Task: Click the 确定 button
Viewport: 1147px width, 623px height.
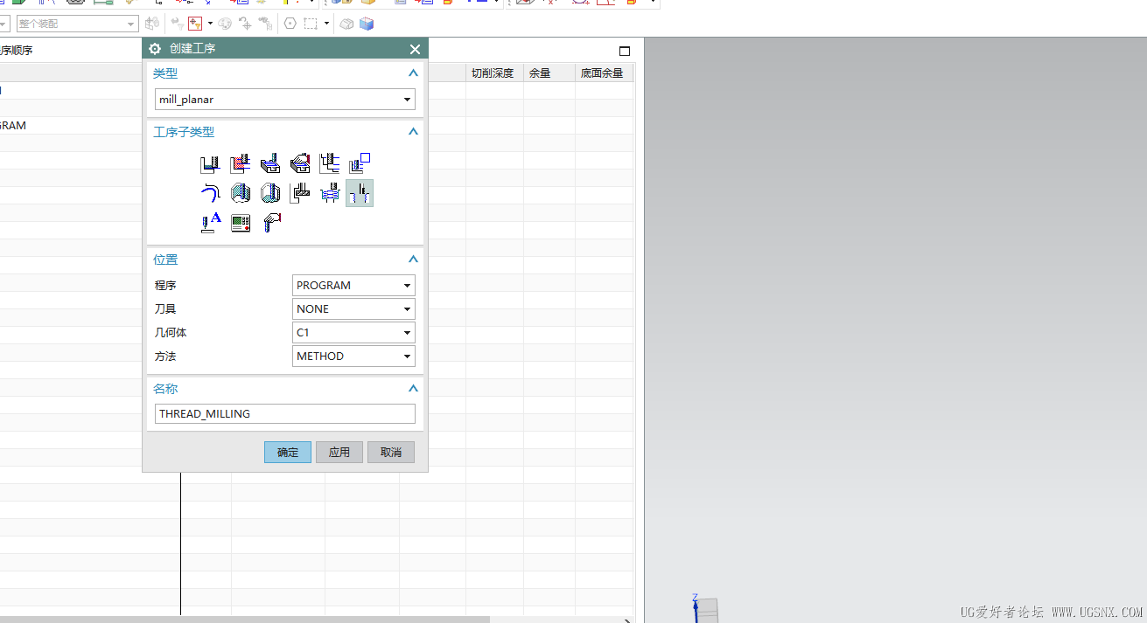Action: (x=288, y=453)
